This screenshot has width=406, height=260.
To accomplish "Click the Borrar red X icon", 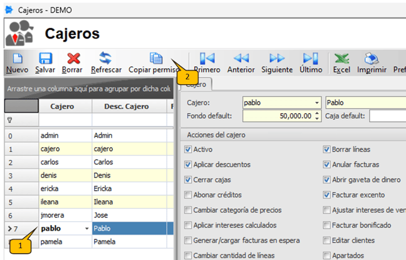I will click(x=73, y=58).
